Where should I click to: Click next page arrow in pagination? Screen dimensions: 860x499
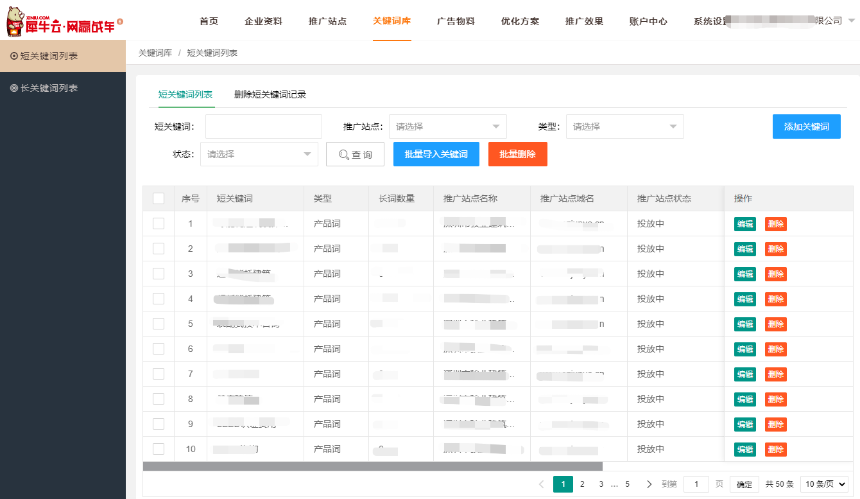point(649,484)
